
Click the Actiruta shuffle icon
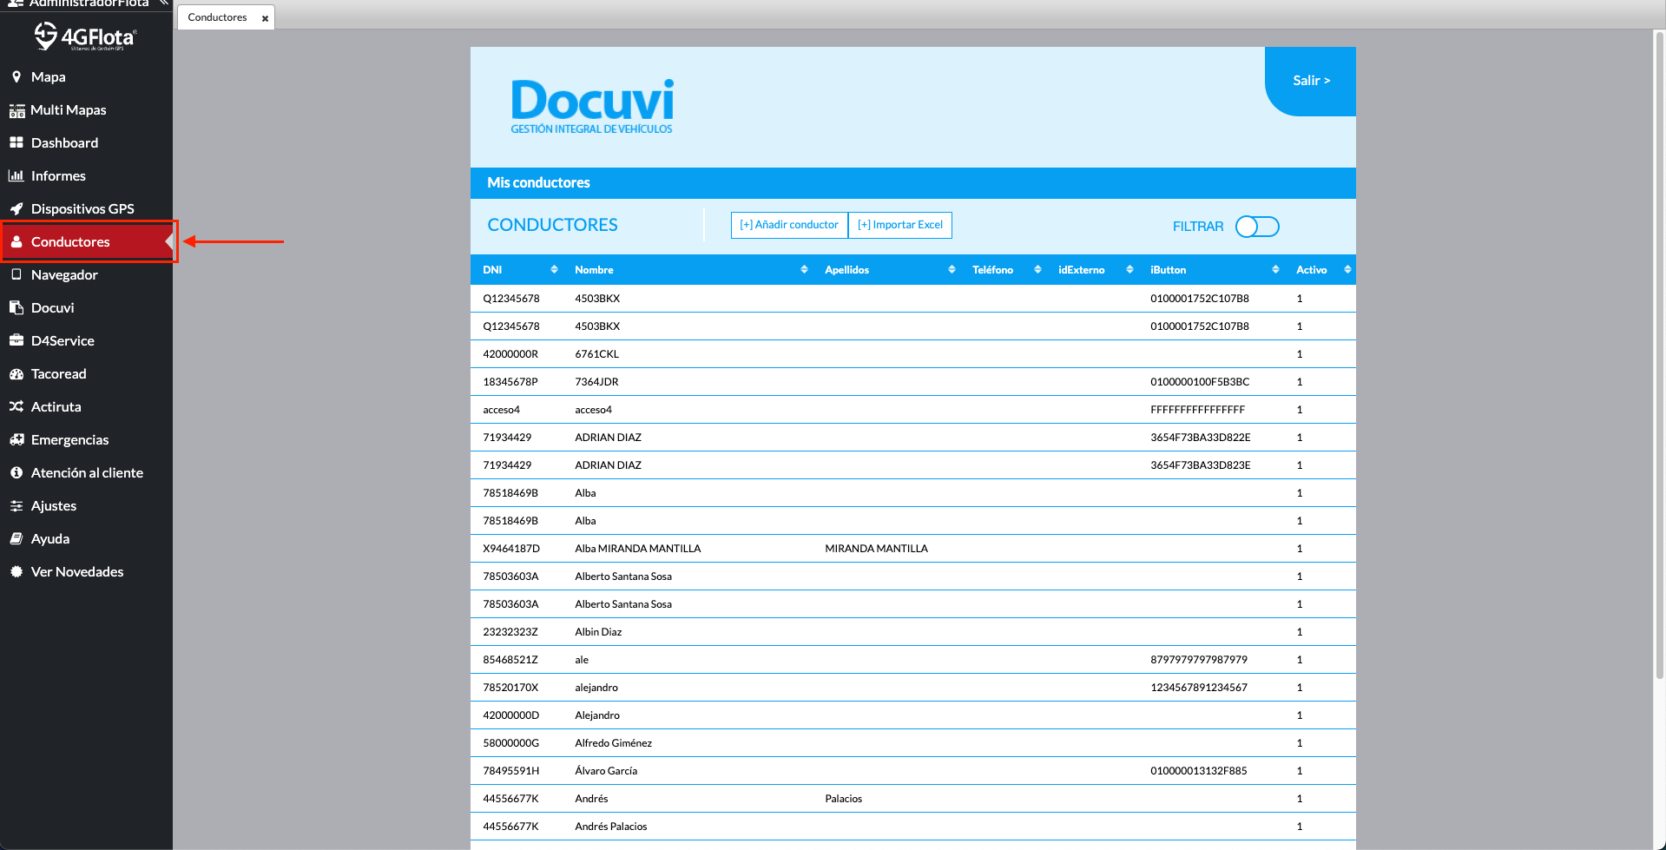[x=16, y=406]
